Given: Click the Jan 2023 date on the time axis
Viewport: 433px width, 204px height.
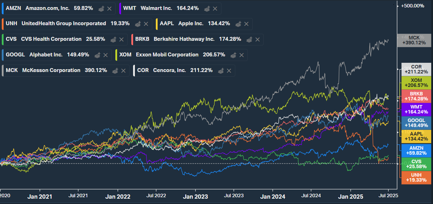Looking at the screenshot, I should (x=196, y=196).
